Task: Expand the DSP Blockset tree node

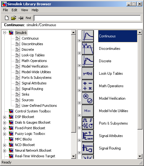Action: pyautogui.click(x=4, y=117)
